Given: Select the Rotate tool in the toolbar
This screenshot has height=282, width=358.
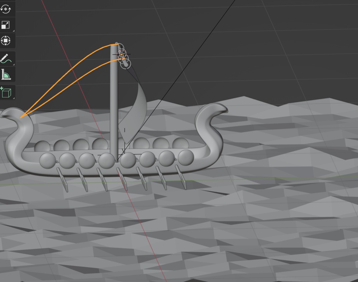Looking at the screenshot, I should click(6, 9).
